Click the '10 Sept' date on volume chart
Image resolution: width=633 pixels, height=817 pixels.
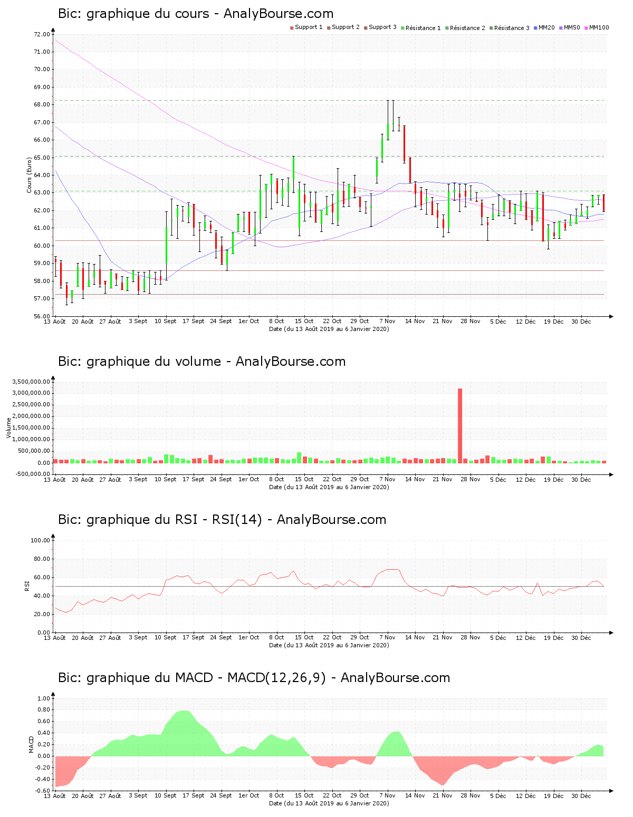166,479
